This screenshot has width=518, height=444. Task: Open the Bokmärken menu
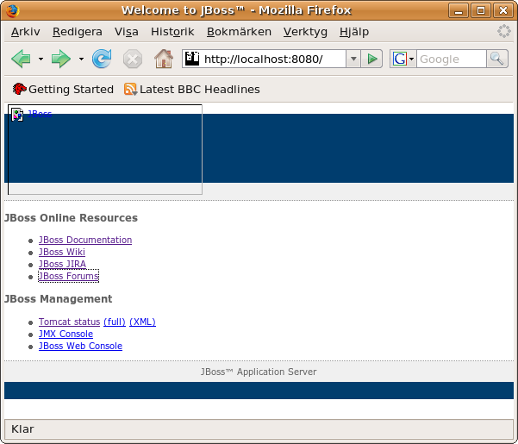point(239,32)
